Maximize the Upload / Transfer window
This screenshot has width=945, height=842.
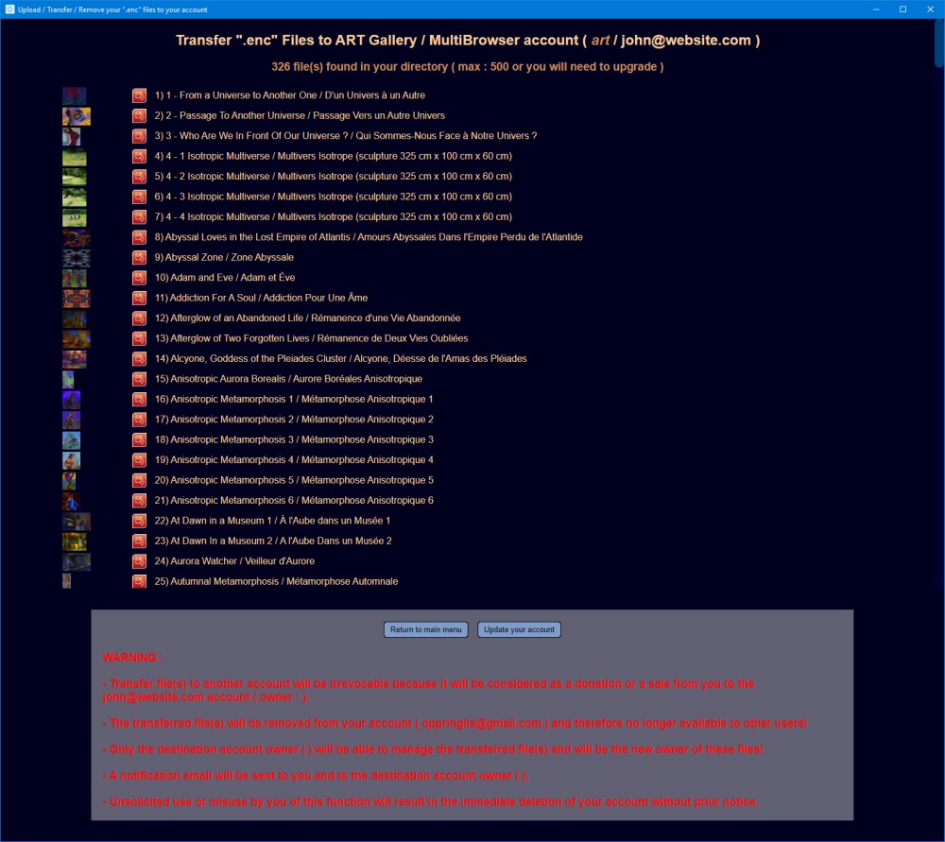[902, 9]
